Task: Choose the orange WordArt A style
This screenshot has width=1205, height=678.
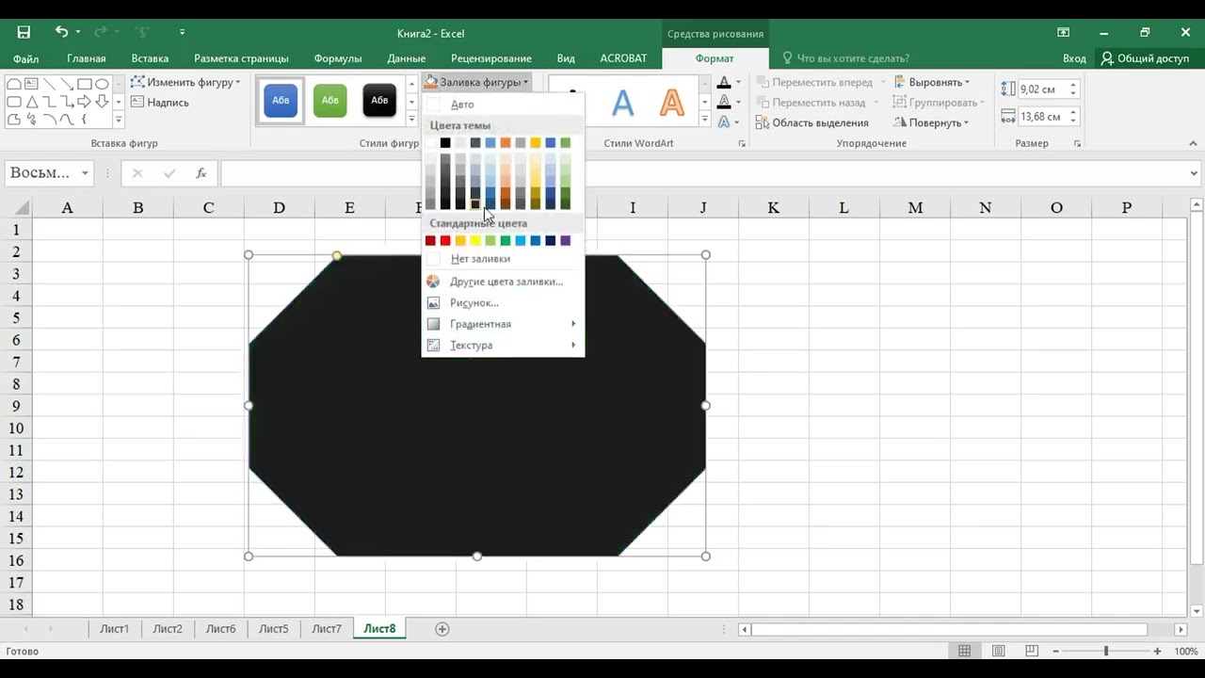Action: pos(671,102)
